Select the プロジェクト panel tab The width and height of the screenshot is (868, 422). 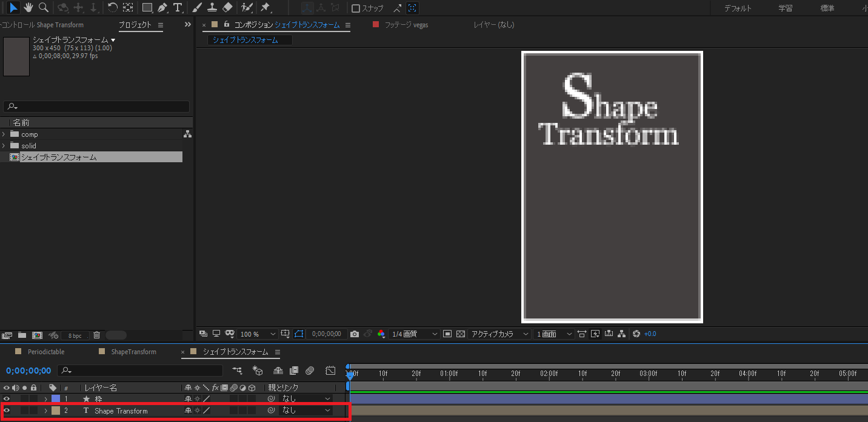tap(135, 25)
